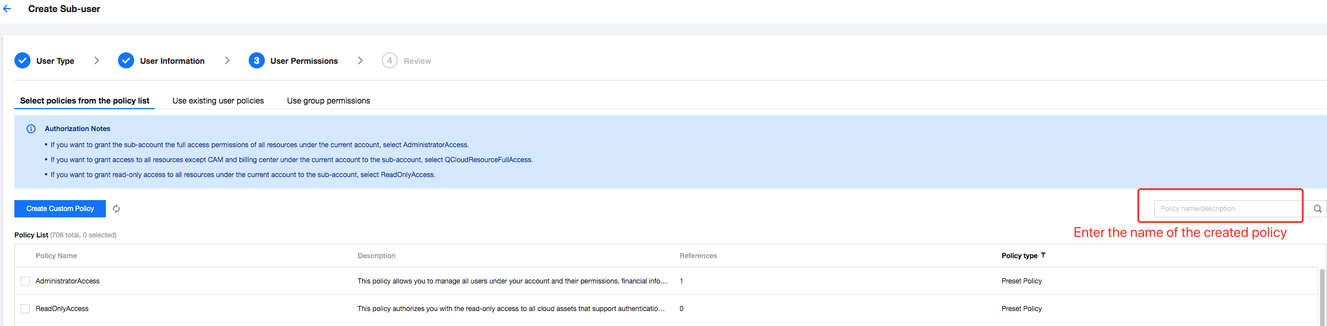Switch to 'Use group permissions' tab
Image resolution: width=1327 pixels, height=326 pixels.
pos(328,101)
